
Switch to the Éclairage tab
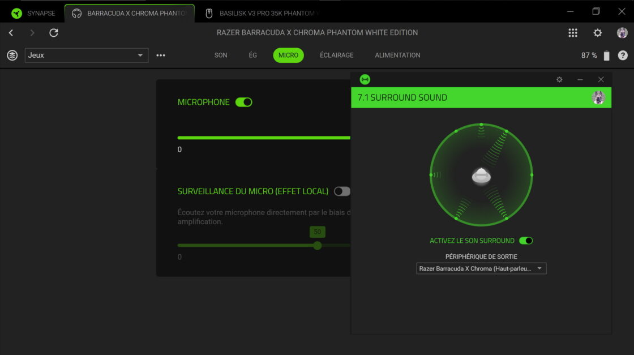pos(336,55)
